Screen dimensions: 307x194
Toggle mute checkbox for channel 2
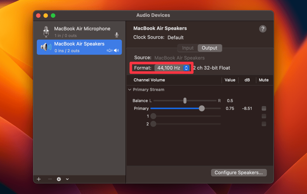point(264,124)
